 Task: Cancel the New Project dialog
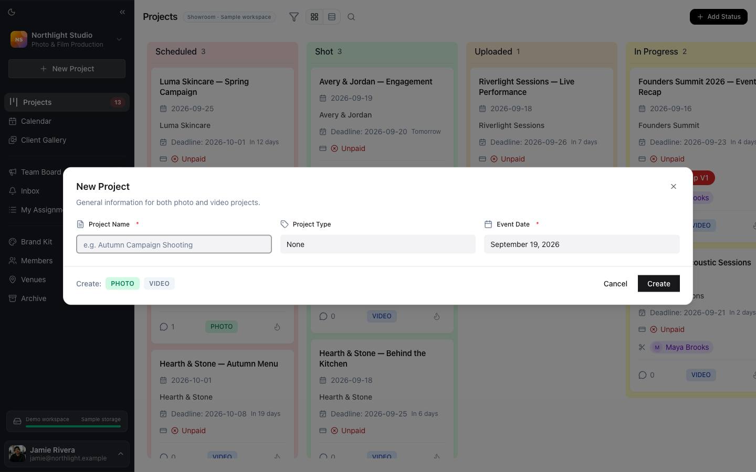point(615,284)
